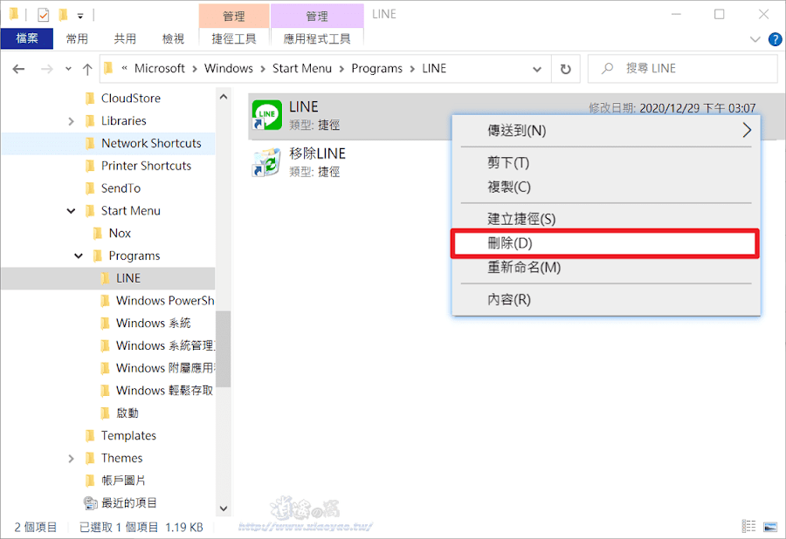
Task: Collapse the Start Menu tree node
Action: coord(72,211)
